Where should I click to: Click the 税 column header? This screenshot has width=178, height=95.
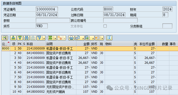tap(102, 44)
